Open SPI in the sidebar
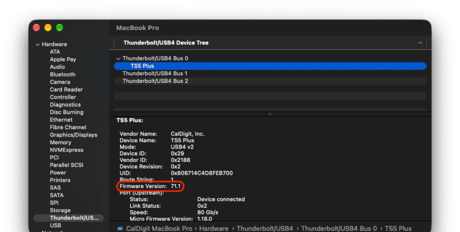 click(x=54, y=202)
